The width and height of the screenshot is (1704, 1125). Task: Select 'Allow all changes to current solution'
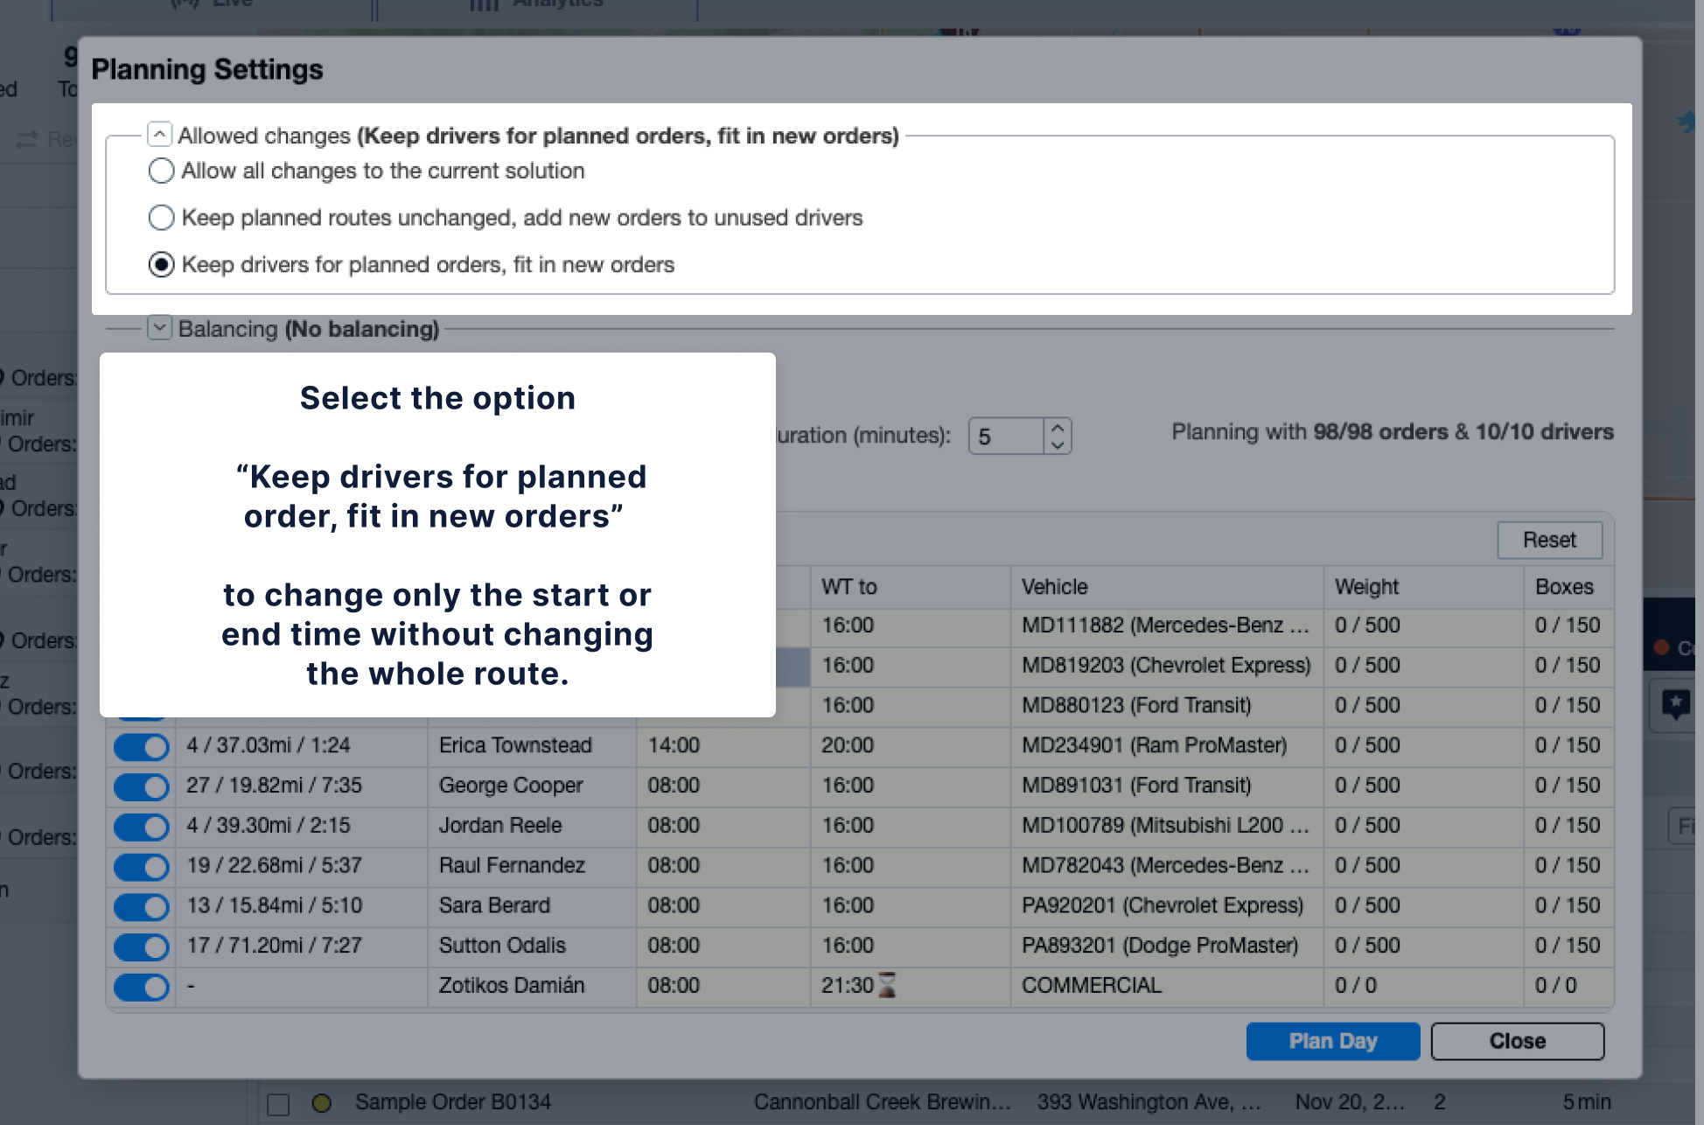click(162, 171)
